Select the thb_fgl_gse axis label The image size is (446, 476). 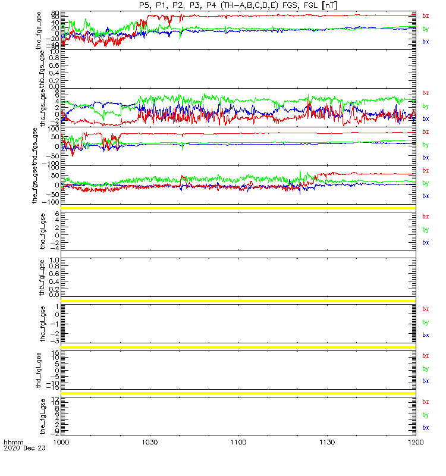click(x=42, y=277)
